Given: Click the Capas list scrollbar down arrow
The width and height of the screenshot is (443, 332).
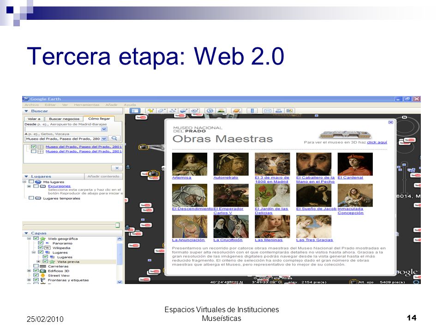Looking at the screenshot, I should tap(120, 282).
